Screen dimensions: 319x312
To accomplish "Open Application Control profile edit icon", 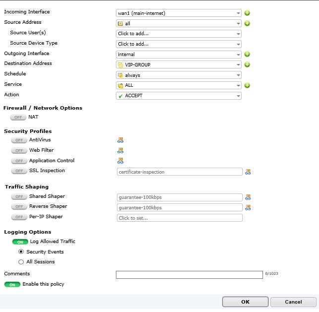I will coord(120,161).
